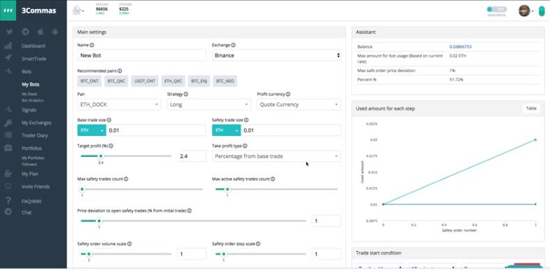Click info icon beside Max active safety trades count
The image size is (550, 272).
pyautogui.click(x=273, y=179)
